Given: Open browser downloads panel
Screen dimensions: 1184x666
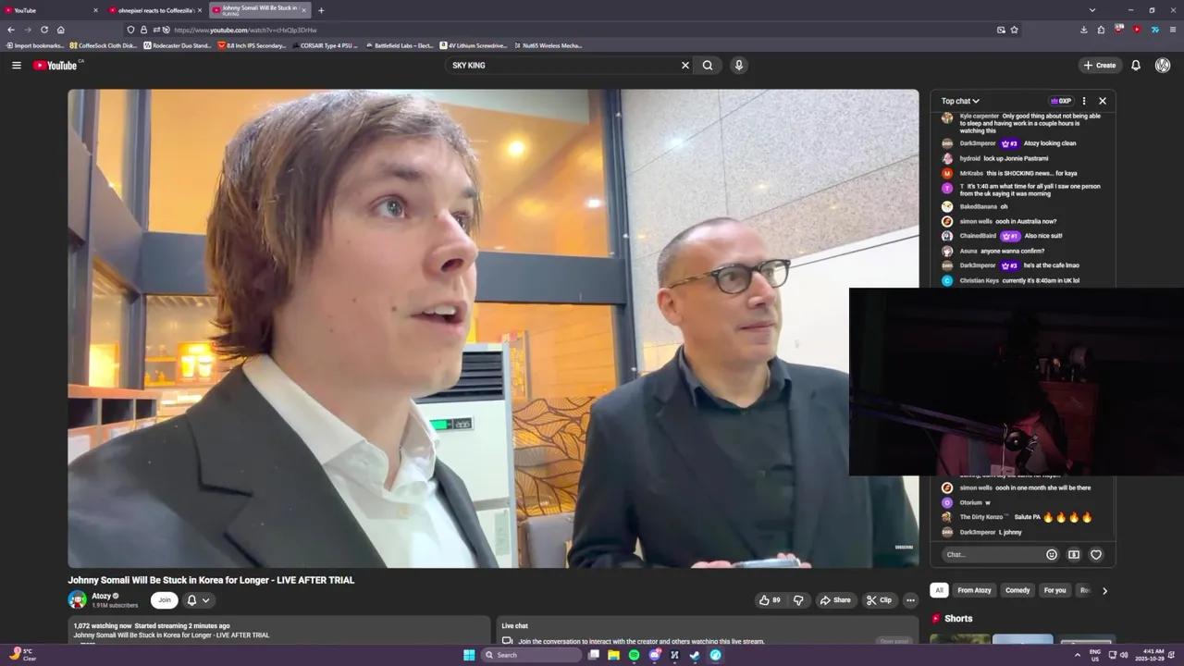Looking at the screenshot, I should coord(1084,30).
